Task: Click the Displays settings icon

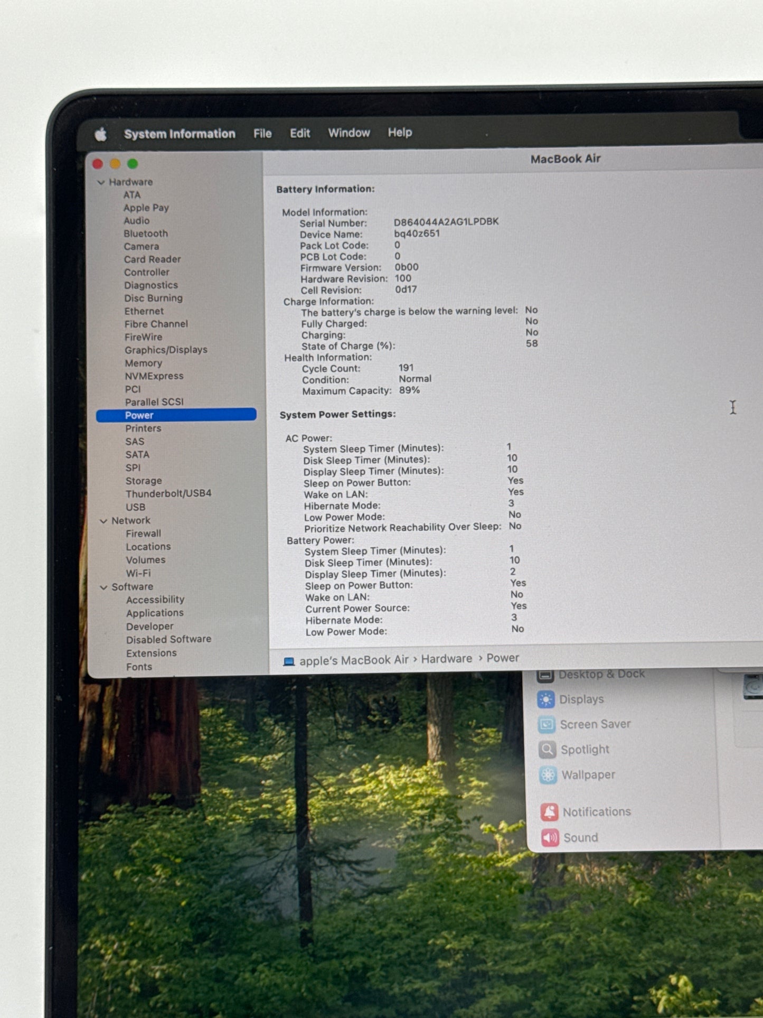Action: [x=546, y=699]
